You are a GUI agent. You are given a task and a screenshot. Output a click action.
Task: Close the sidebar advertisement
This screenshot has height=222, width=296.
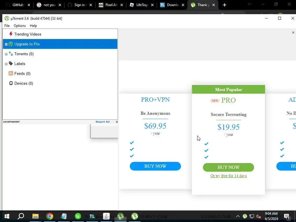click(x=117, y=122)
